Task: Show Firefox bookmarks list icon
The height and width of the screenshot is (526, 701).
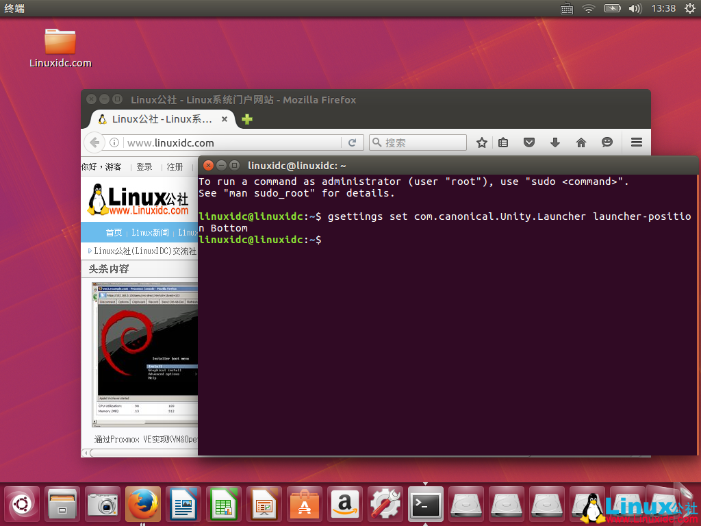Action: click(503, 142)
